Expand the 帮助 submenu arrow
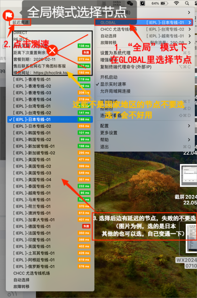This screenshot has height=298, width=197. point(189,140)
